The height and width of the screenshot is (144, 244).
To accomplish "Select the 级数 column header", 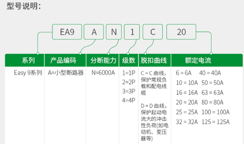I will coord(129,60).
